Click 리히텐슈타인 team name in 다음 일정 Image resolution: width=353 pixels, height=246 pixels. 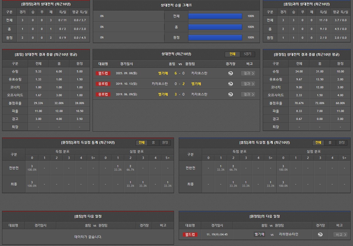tap(289, 234)
